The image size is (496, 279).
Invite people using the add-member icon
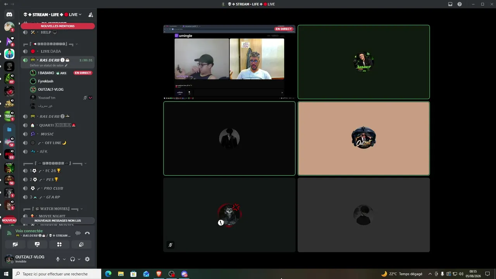click(91, 15)
